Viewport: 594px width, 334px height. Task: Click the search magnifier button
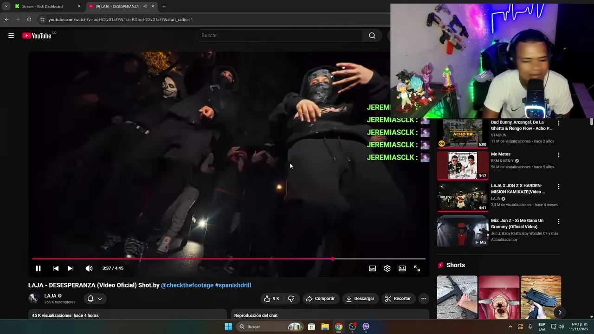pos(372,36)
